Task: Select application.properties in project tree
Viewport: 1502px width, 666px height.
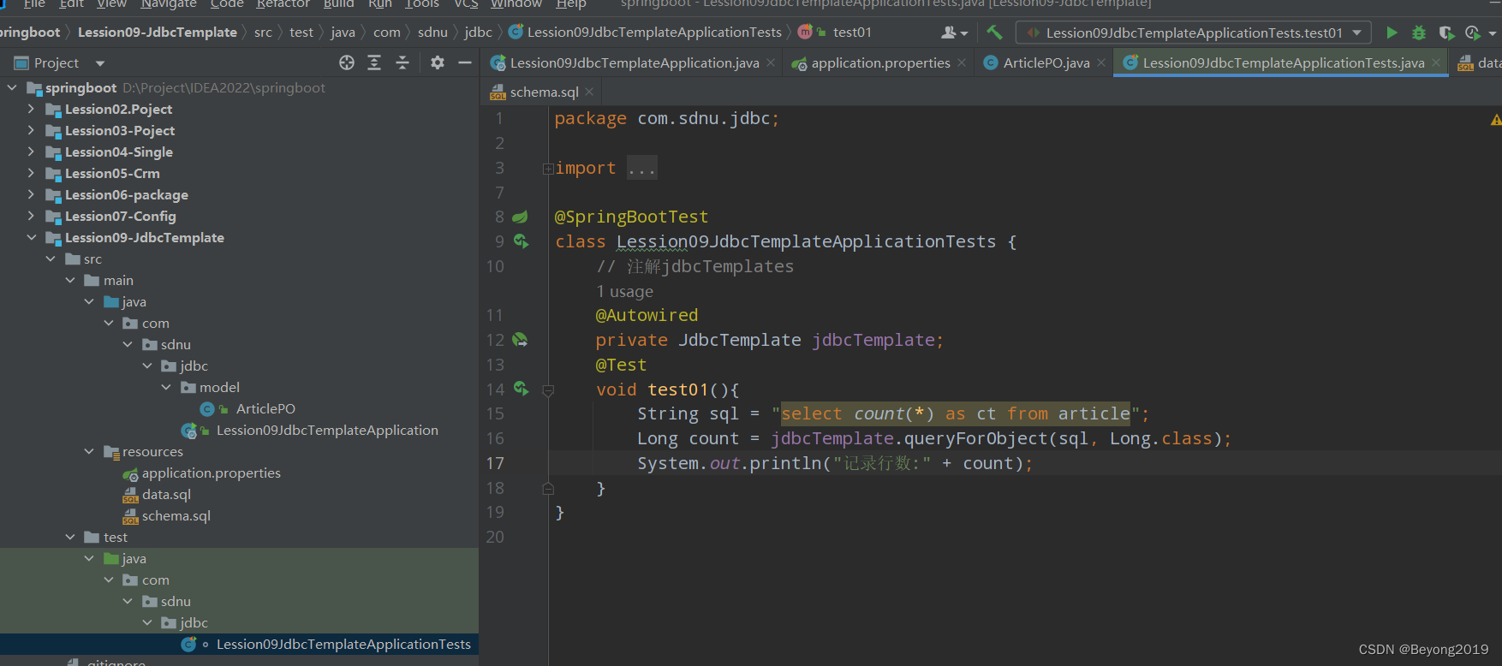Action: (x=211, y=473)
